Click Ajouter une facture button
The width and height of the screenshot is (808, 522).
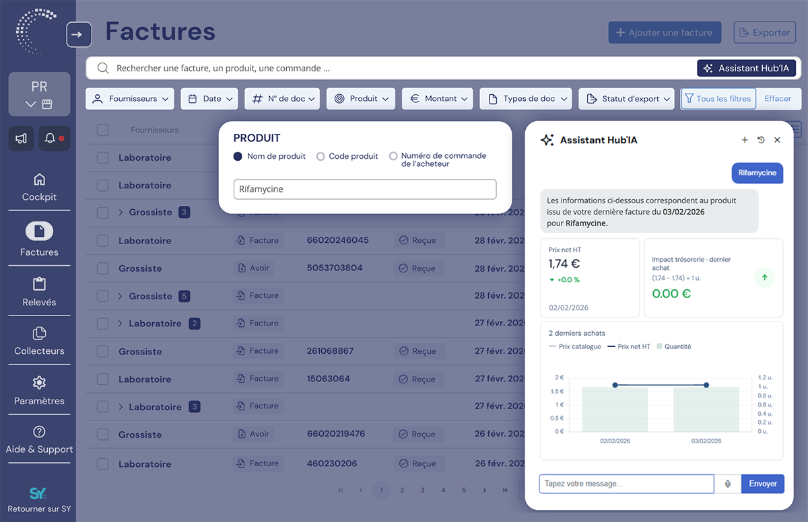point(665,32)
